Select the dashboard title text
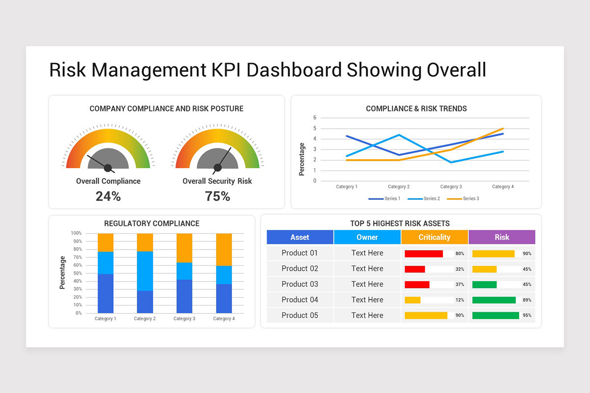The width and height of the screenshot is (590, 393). tap(267, 70)
